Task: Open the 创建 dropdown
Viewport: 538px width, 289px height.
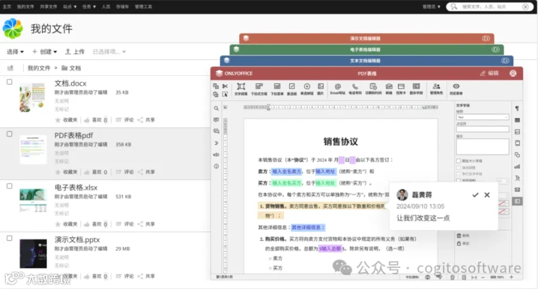Action: (x=45, y=51)
